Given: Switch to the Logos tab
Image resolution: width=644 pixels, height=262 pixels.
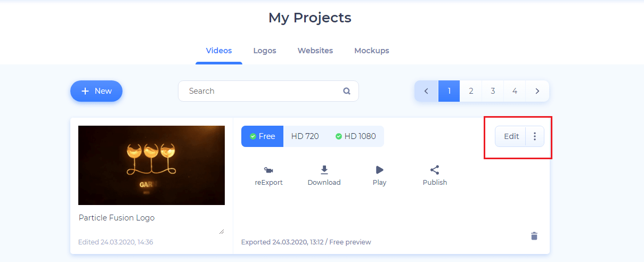Looking at the screenshot, I should tap(265, 51).
